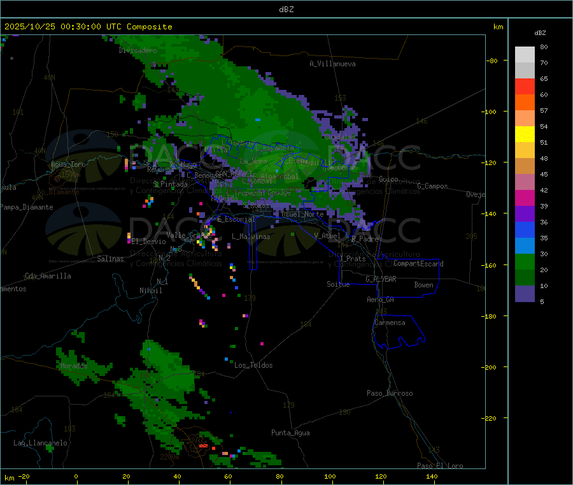573x485 pixels.
Task: Click the '65' value in the color legend
Action: click(544, 78)
